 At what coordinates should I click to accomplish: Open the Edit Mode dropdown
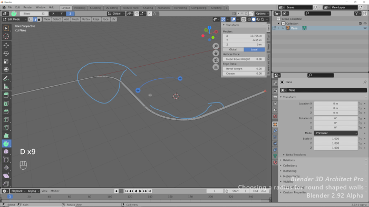click(15, 19)
